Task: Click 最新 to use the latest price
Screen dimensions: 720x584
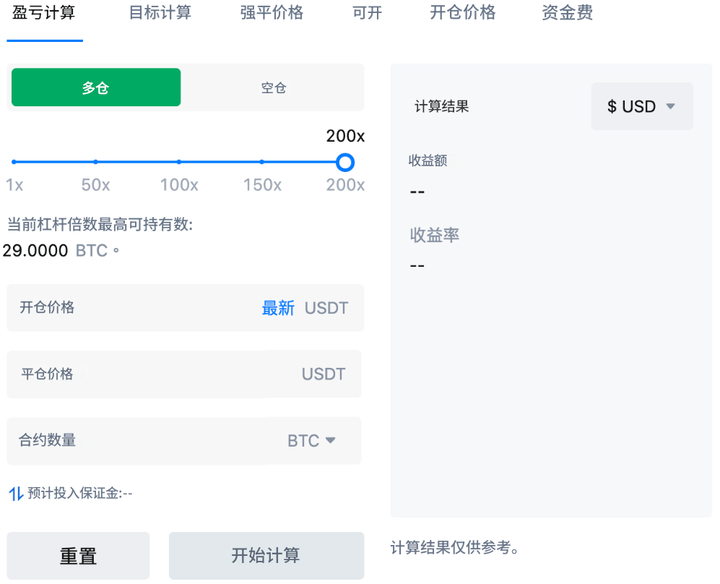Action: coord(278,308)
